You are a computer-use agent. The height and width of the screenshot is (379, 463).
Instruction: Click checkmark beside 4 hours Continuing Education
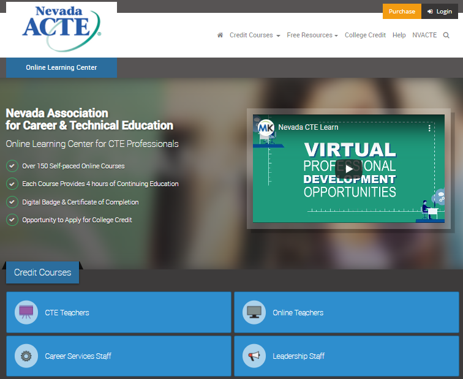coord(12,184)
